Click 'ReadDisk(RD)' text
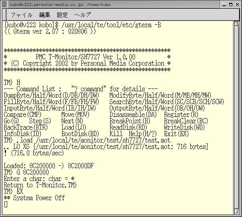The height and width of the screenshot is (217, 242). [x=128, y=127]
